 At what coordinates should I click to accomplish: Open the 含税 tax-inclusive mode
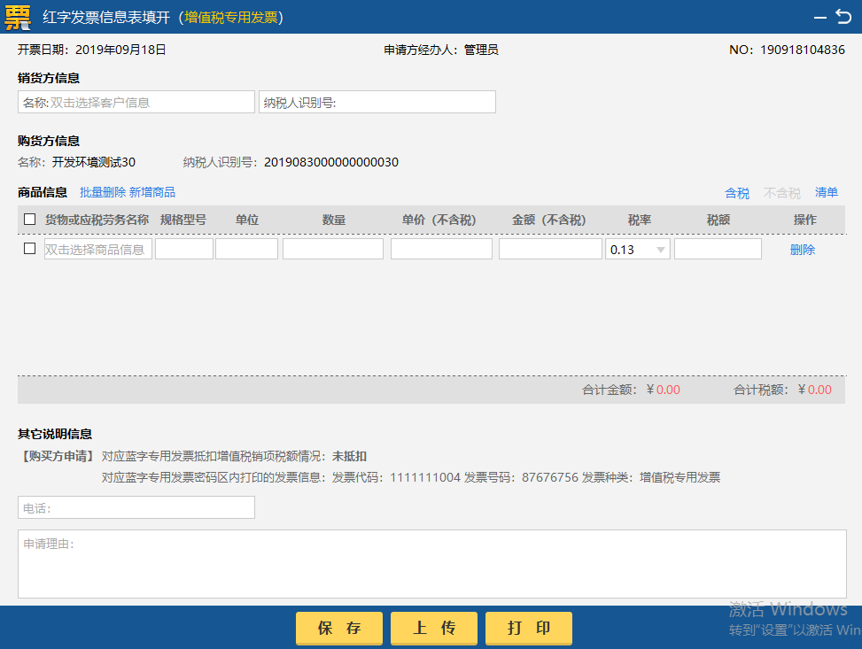(x=736, y=192)
